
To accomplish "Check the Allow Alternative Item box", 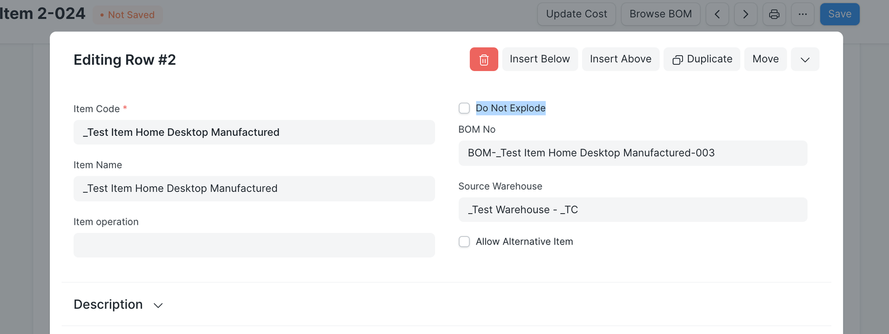I will (464, 242).
